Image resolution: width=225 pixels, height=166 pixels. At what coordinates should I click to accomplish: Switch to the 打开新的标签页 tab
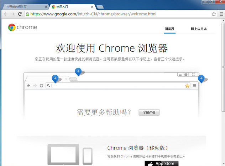25,7
